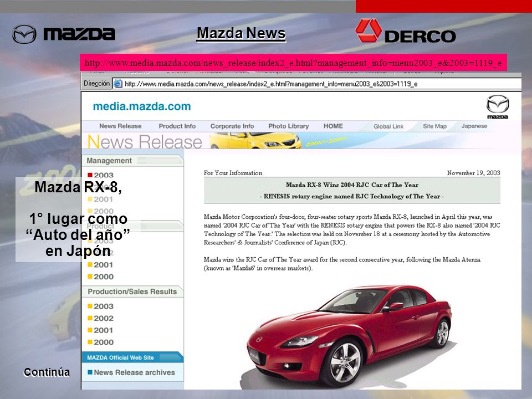Click the Management section header
This screenshot has width=532, height=399.
[x=132, y=161]
